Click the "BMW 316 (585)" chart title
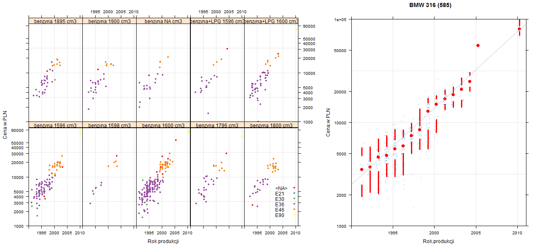Screen dimensions: 538x248 [430, 5]
